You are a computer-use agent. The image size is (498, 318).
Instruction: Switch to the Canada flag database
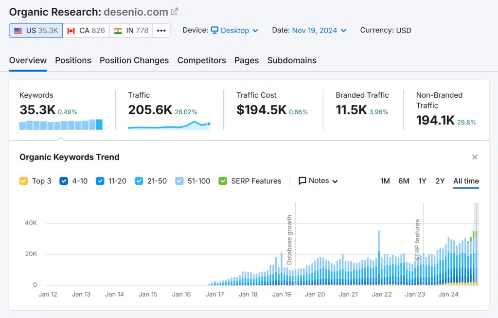coord(86,30)
